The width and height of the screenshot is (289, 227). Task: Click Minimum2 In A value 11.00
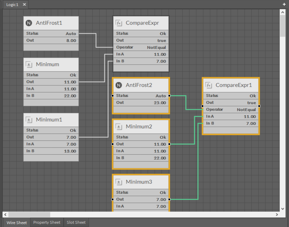click(x=160, y=151)
